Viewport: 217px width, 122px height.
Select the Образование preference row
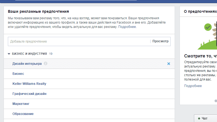[89, 114]
